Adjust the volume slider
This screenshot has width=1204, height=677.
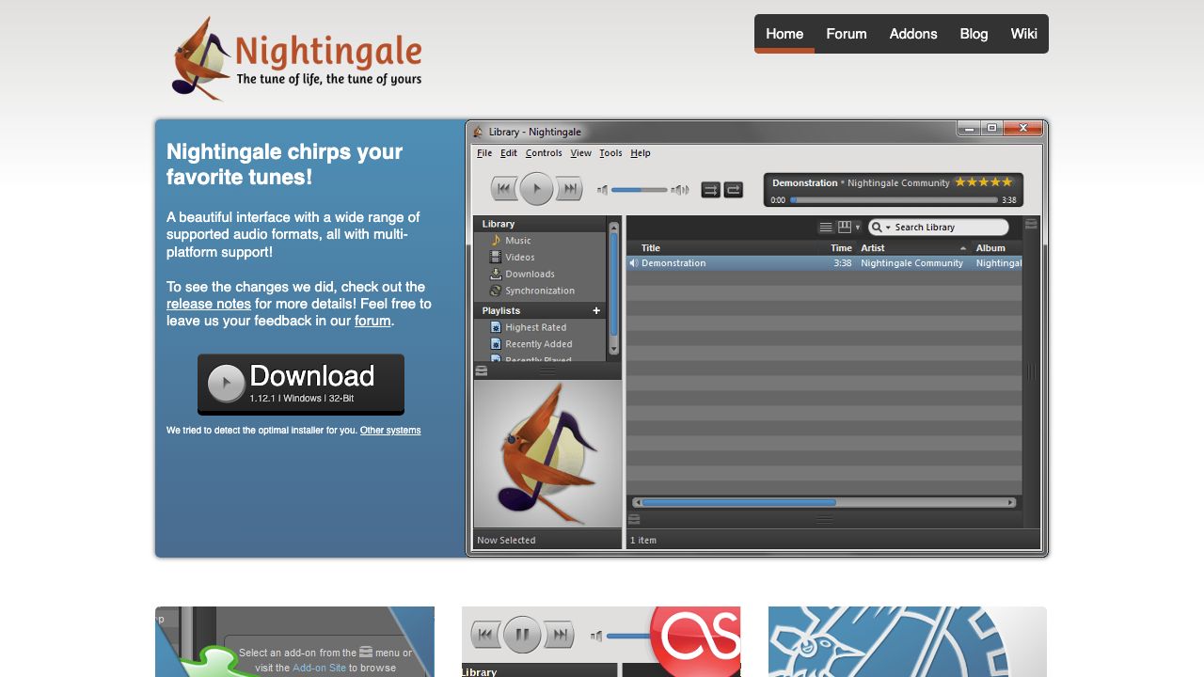click(639, 190)
